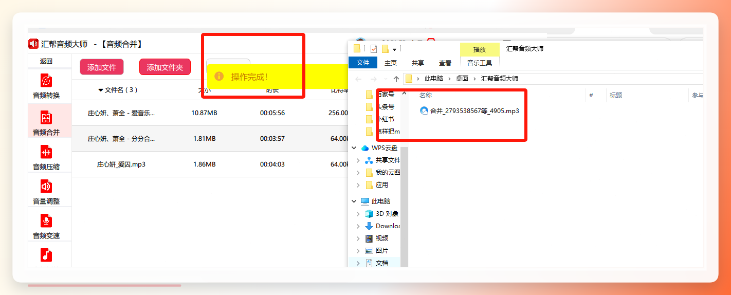Image resolution: width=731 pixels, height=295 pixels.
Task: Open the 文件 tab in Explorer ribbon
Action: (363, 63)
